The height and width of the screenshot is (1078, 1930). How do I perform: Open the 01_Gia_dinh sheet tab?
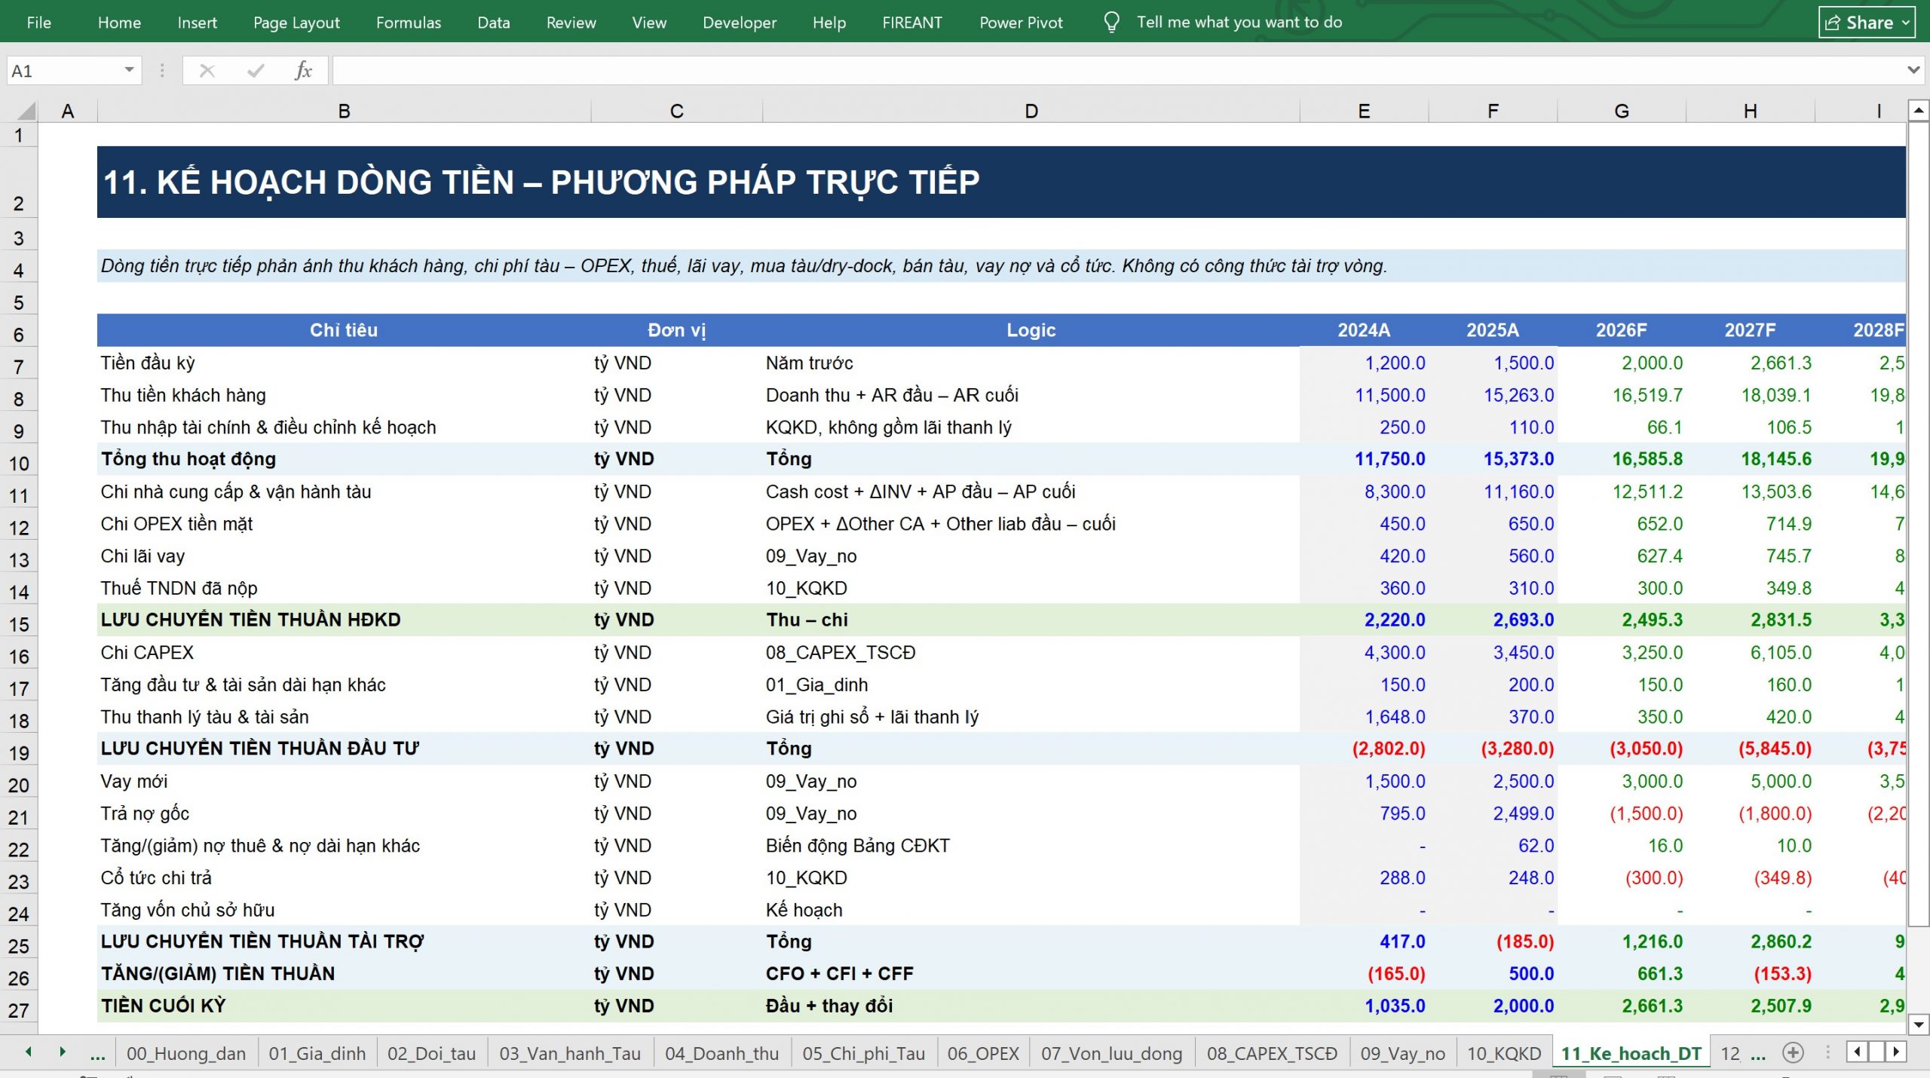(x=317, y=1053)
